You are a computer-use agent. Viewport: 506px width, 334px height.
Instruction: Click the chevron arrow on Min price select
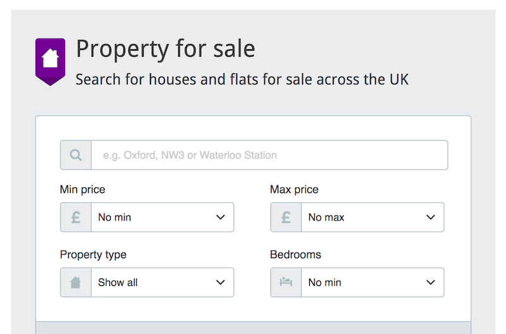pos(220,217)
